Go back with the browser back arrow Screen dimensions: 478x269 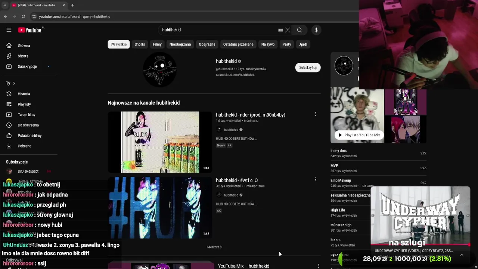pos(5,16)
